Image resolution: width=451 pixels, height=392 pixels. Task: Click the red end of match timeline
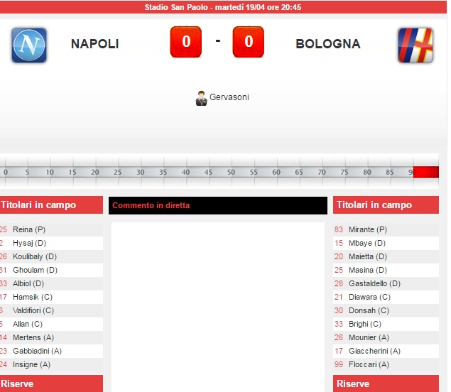pos(426,172)
